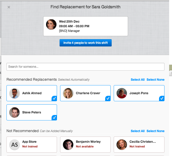This screenshot has width=172, height=156.
Task: Click Cecilia Christensen's avatar photo
Action: (x=122, y=145)
